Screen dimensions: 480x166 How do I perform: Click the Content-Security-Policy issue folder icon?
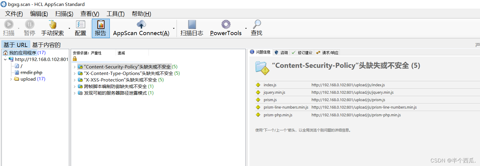(80, 67)
